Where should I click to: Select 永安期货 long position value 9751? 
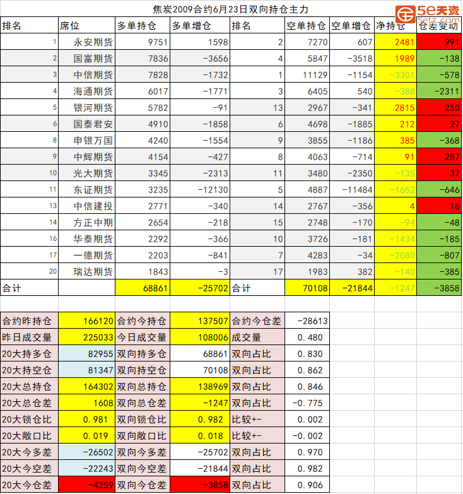coord(143,42)
